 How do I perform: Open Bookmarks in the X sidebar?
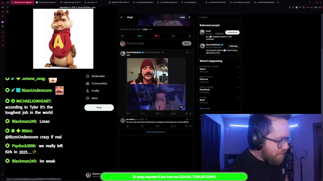95,76
